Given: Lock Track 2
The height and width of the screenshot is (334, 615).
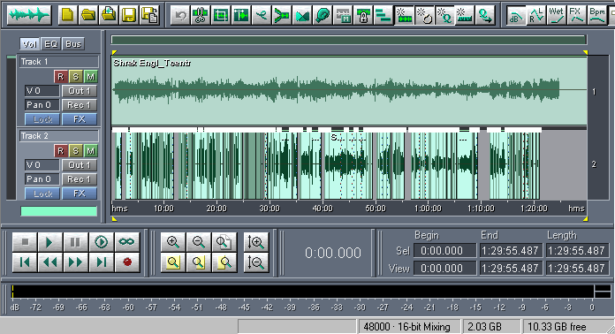Looking at the screenshot, I should coord(42,194).
